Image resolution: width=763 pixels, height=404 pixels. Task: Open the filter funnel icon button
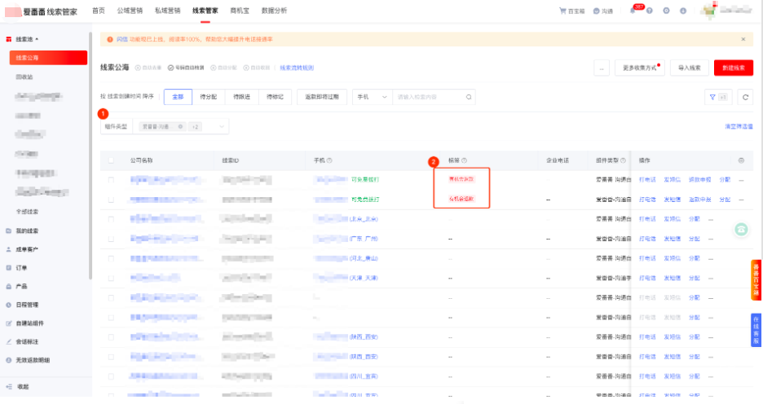click(712, 97)
